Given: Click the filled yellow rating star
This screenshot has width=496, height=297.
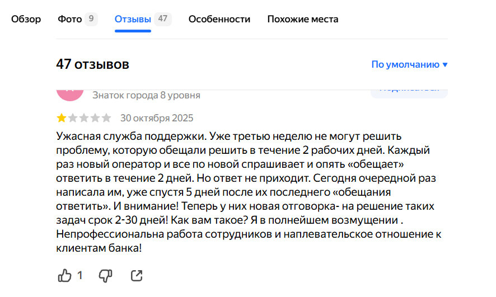Looking at the screenshot, I should tap(60, 118).
